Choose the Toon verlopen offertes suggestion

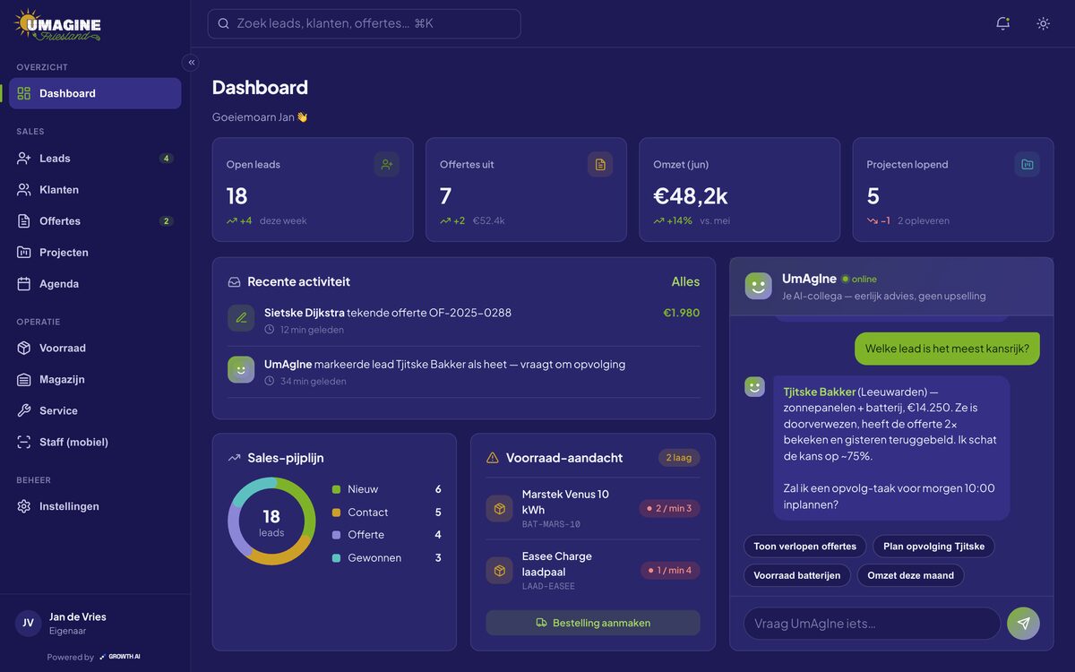pyautogui.click(x=804, y=547)
